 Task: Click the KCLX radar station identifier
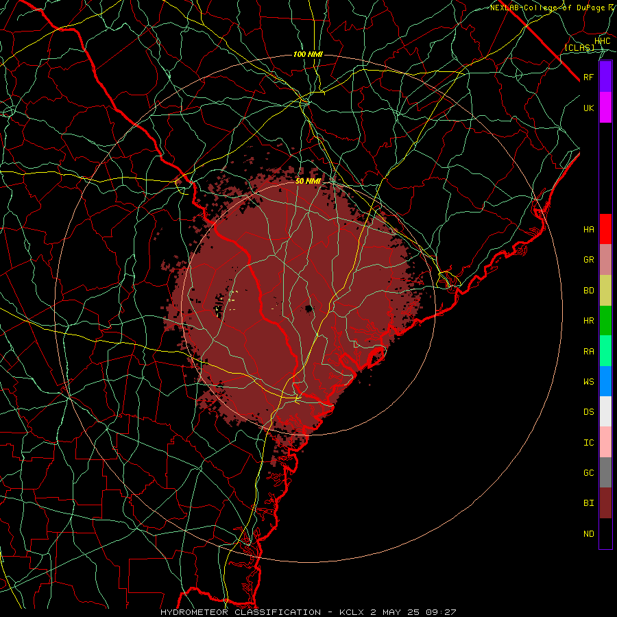point(352,612)
